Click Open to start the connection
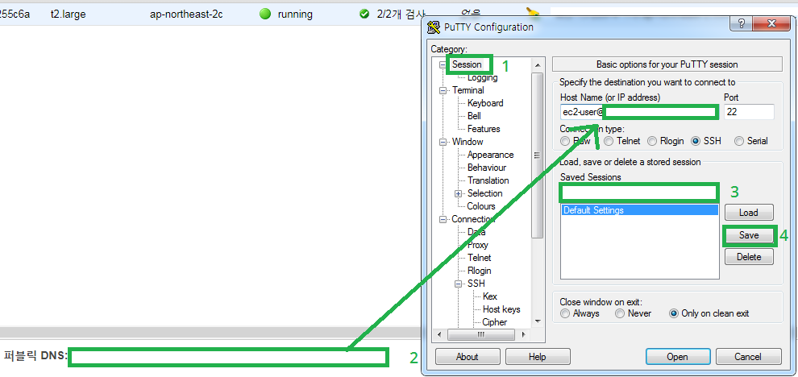The image size is (798, 377). (677, 357)
